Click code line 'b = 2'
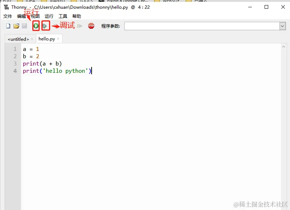290x210 pixels. (x=31, y=56)
